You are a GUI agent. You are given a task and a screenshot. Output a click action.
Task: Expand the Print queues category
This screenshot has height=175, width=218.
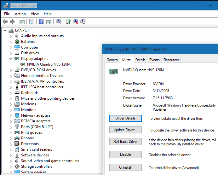[11, 132]
